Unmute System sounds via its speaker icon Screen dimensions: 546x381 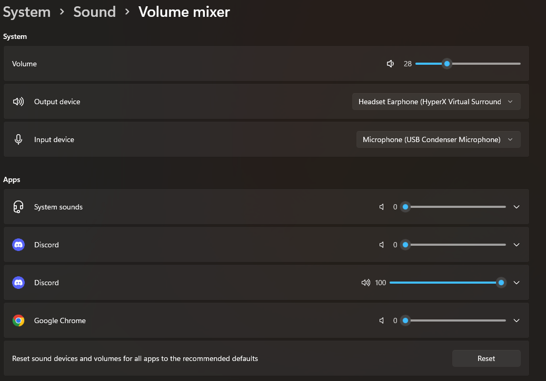(382, 207)
